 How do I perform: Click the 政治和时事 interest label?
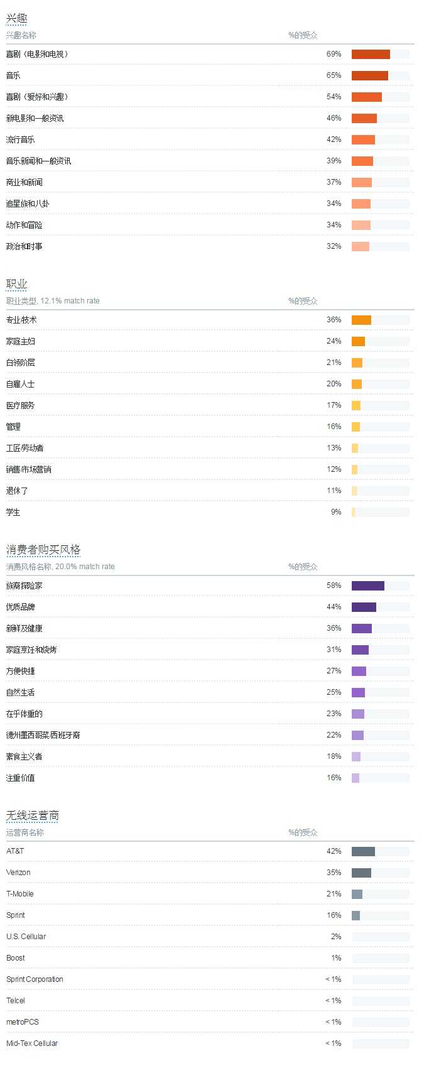pyautogui.click(x=24, y=247)
